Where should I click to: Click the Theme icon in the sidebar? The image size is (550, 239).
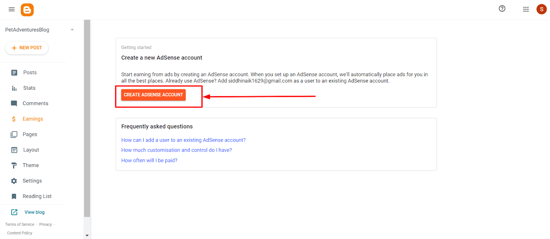coord(14,165)
